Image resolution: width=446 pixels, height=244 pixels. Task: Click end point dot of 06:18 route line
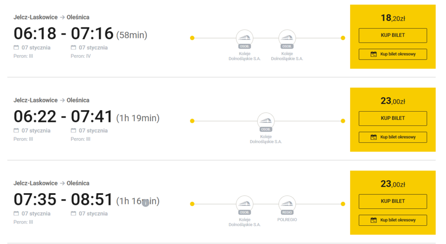point(343,38)
